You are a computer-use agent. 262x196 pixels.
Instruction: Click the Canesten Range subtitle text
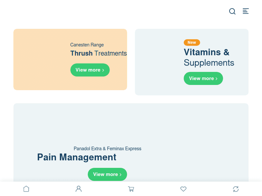click(87, 45)
